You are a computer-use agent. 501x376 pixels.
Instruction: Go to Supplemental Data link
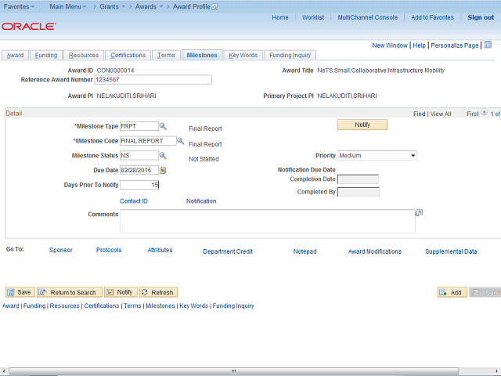451,251
